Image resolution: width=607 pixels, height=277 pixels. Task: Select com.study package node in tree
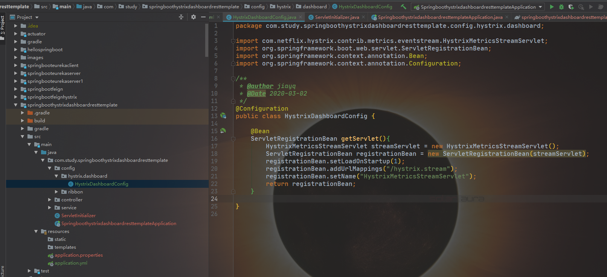pyautogui.click(x=111, y=160)
